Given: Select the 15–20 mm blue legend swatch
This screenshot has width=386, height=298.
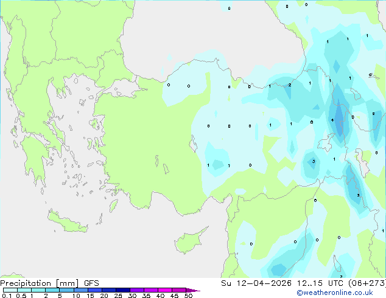Looking at the screenshot, I should pyautogui.click(x=95, y=290).
